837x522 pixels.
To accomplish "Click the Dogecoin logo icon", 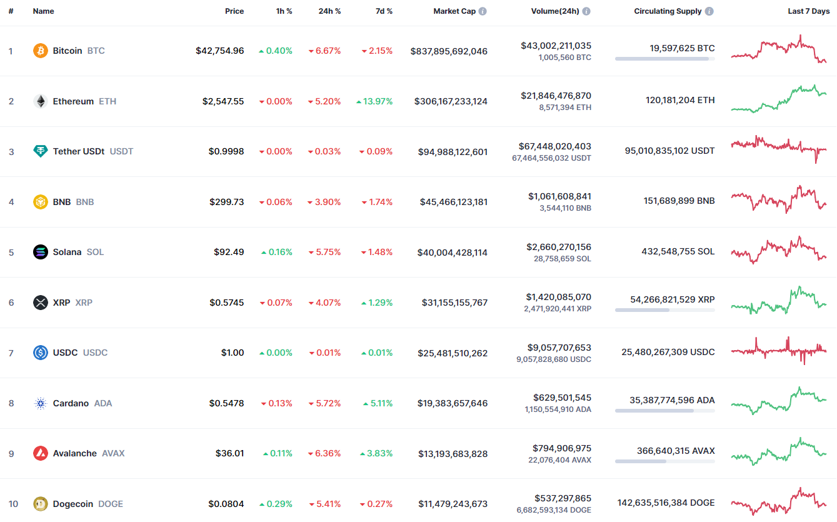I will point(41,504).
